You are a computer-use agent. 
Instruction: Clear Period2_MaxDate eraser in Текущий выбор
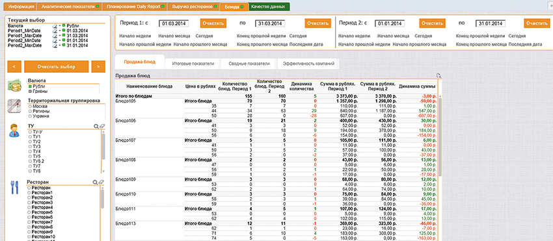[55, 46]
